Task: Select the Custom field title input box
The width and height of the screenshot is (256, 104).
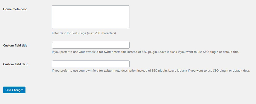Action: 91,45
